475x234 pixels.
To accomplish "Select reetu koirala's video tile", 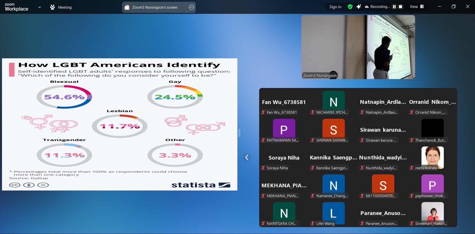I will tap(432, 158).
